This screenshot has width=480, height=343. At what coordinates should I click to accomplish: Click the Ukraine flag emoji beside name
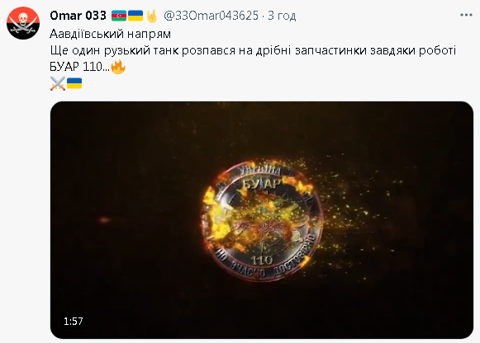point(135,16)
